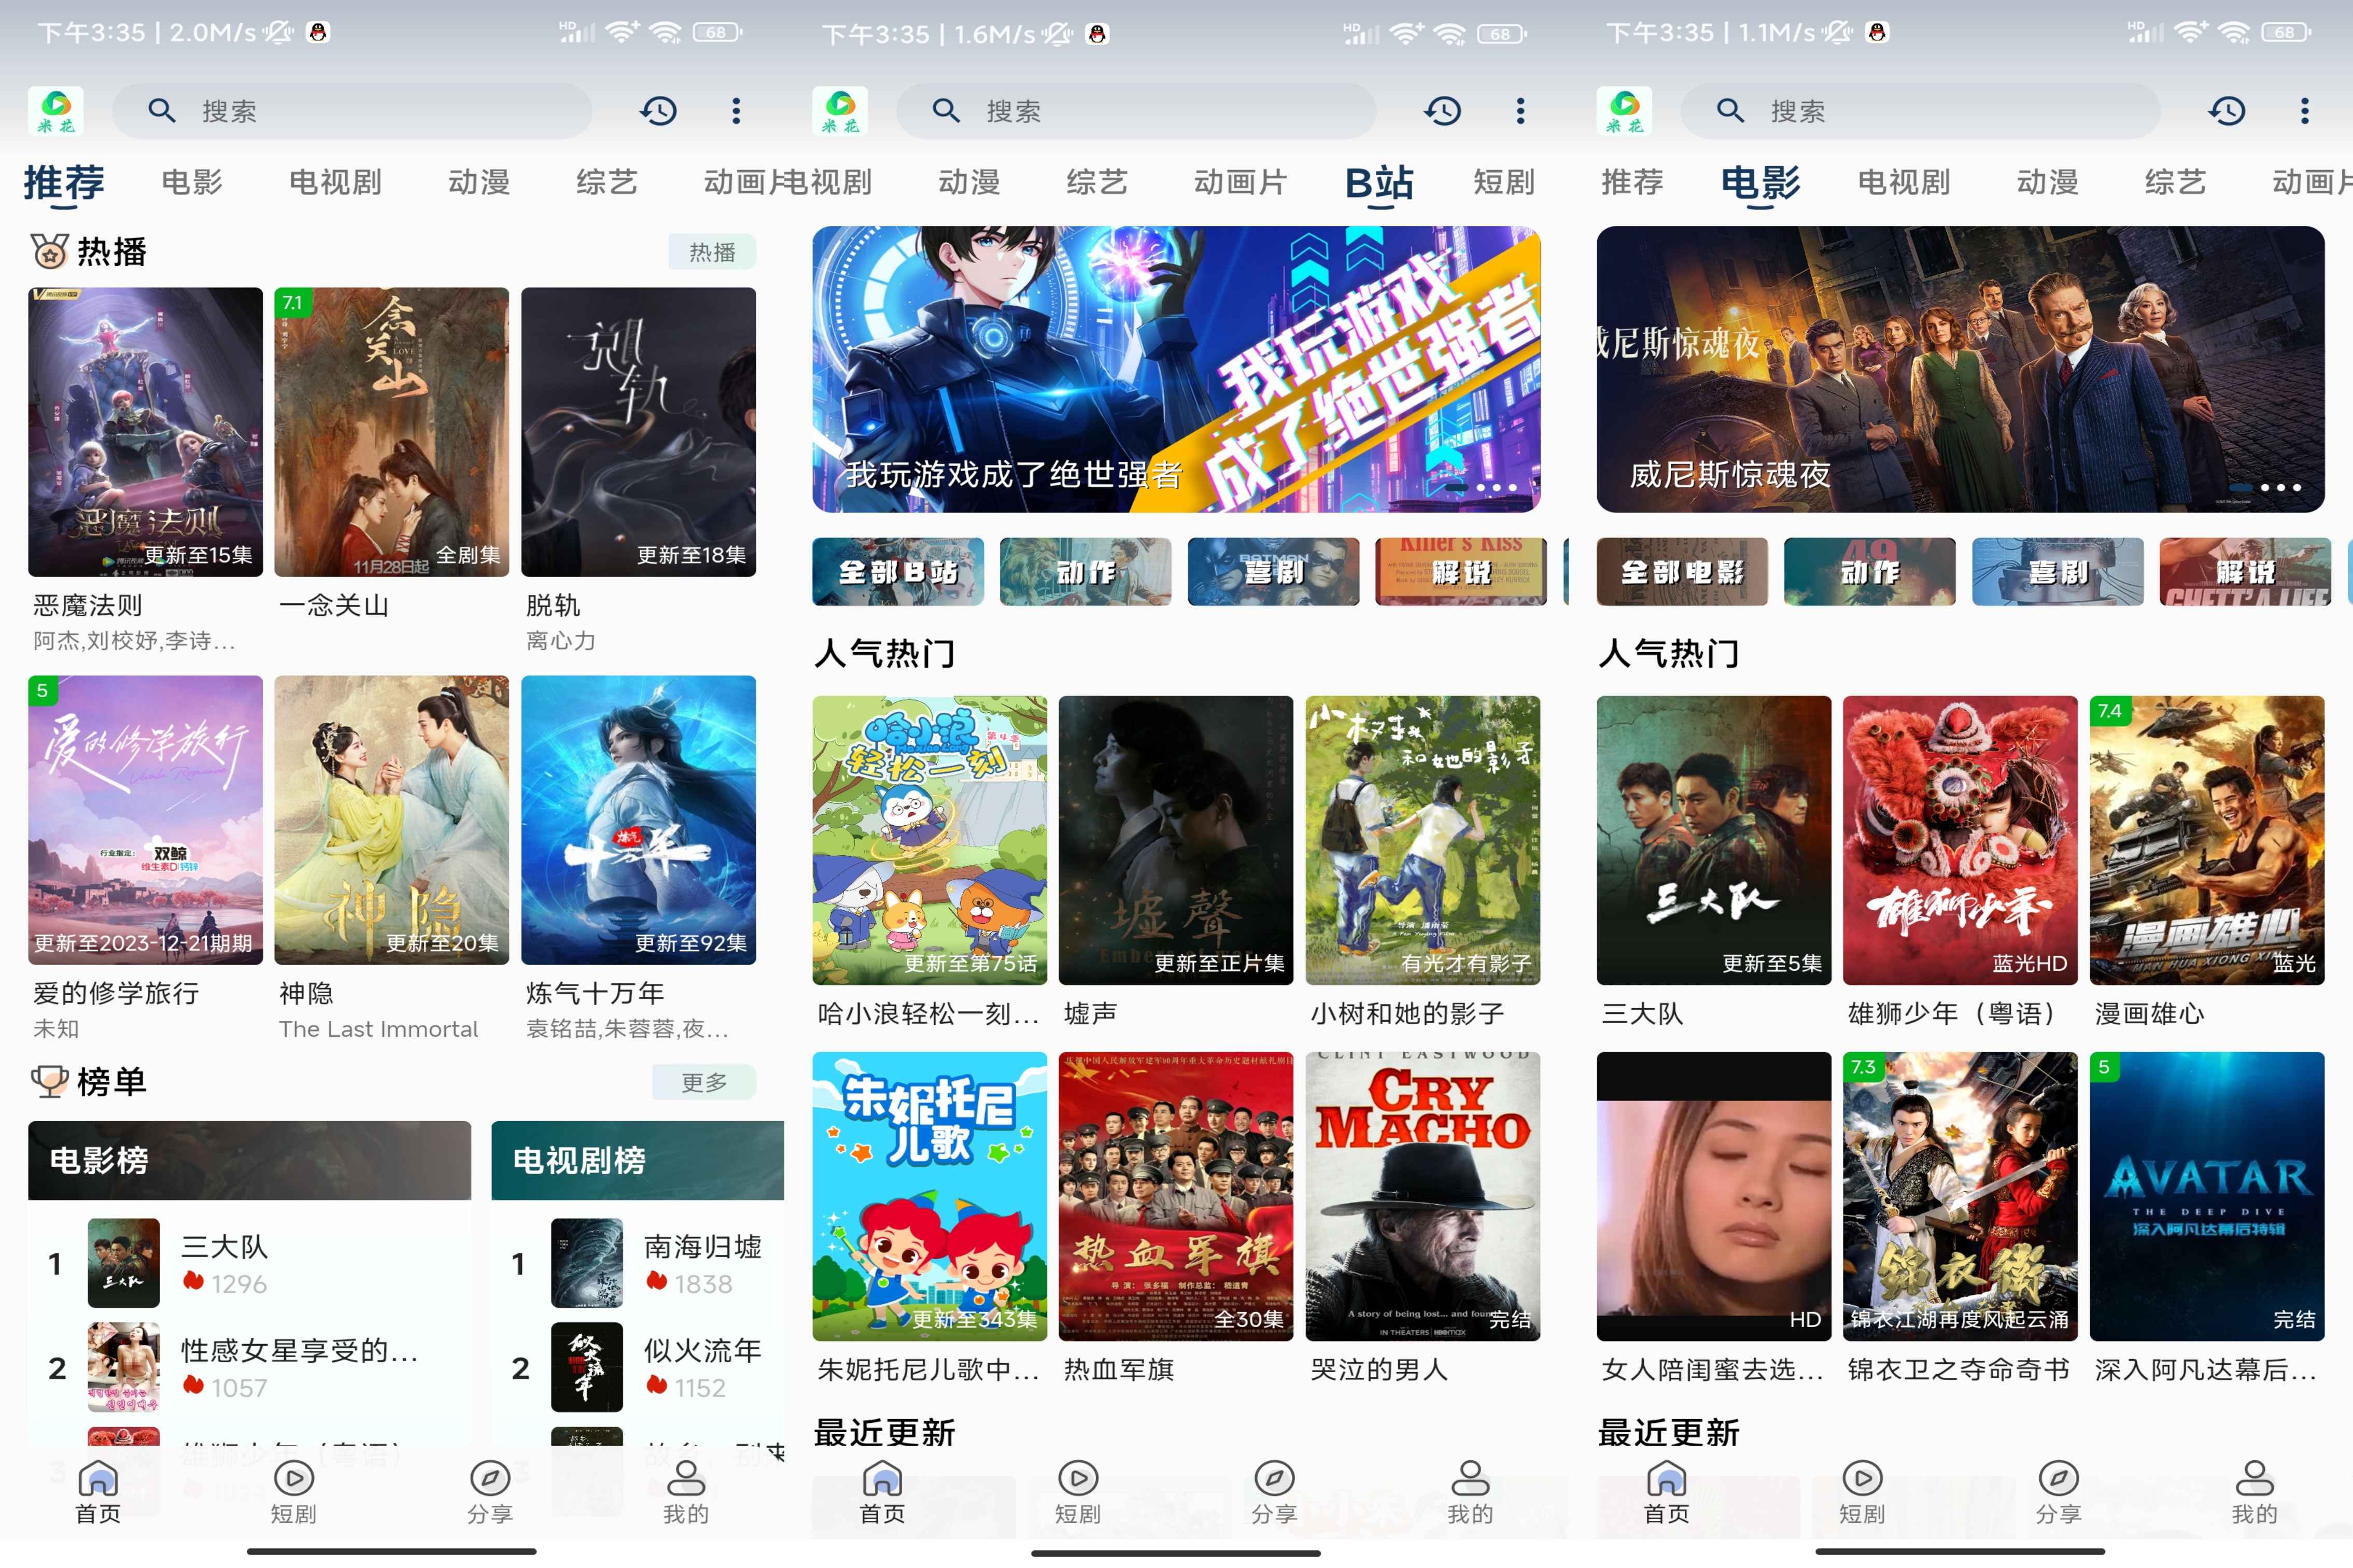Open the 墟声 poster
Image resolution: width=2353 pixels, height=1568 pixels.
coord(1175,840)
